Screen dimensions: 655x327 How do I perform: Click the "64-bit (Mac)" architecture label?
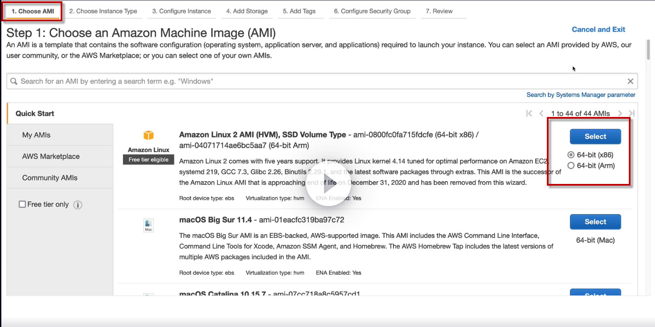(595, 240)
